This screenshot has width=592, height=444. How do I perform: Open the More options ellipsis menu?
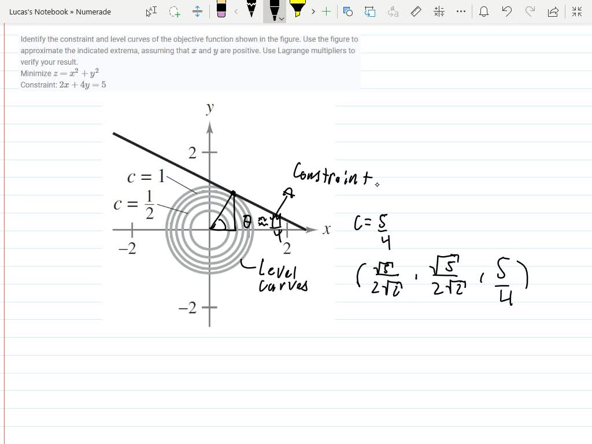(461, 12)
